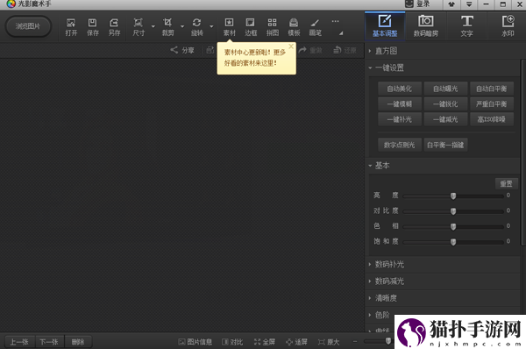Click the 亮度 (Brightness) slider handle

[453, 196]
